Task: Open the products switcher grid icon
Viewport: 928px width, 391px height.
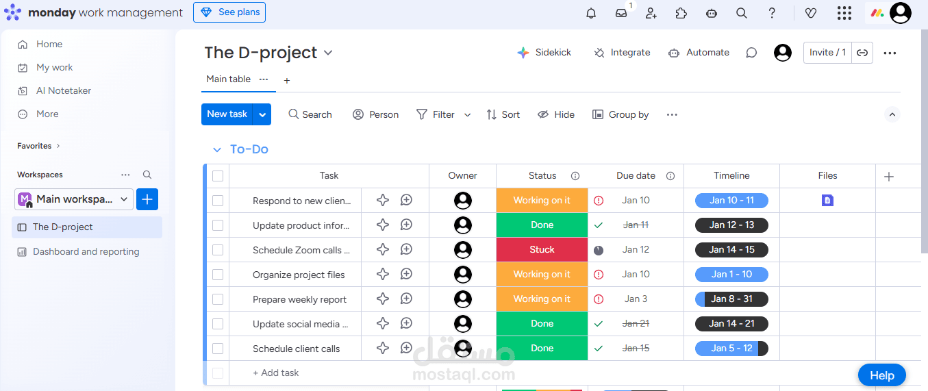Action: click(x=844, y=13)
